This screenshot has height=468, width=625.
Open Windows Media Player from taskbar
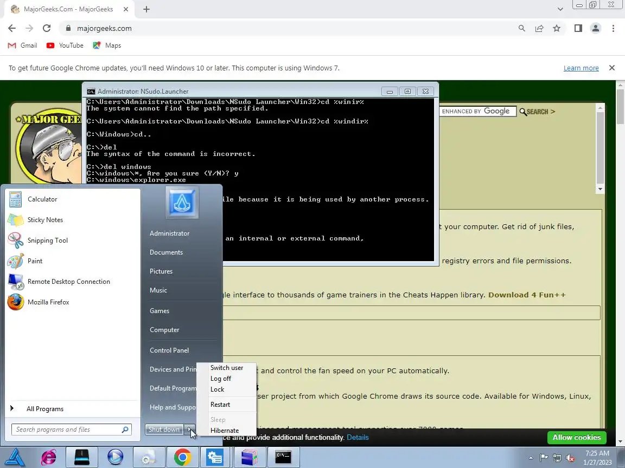pyautogui.click(x=115, y=457)
